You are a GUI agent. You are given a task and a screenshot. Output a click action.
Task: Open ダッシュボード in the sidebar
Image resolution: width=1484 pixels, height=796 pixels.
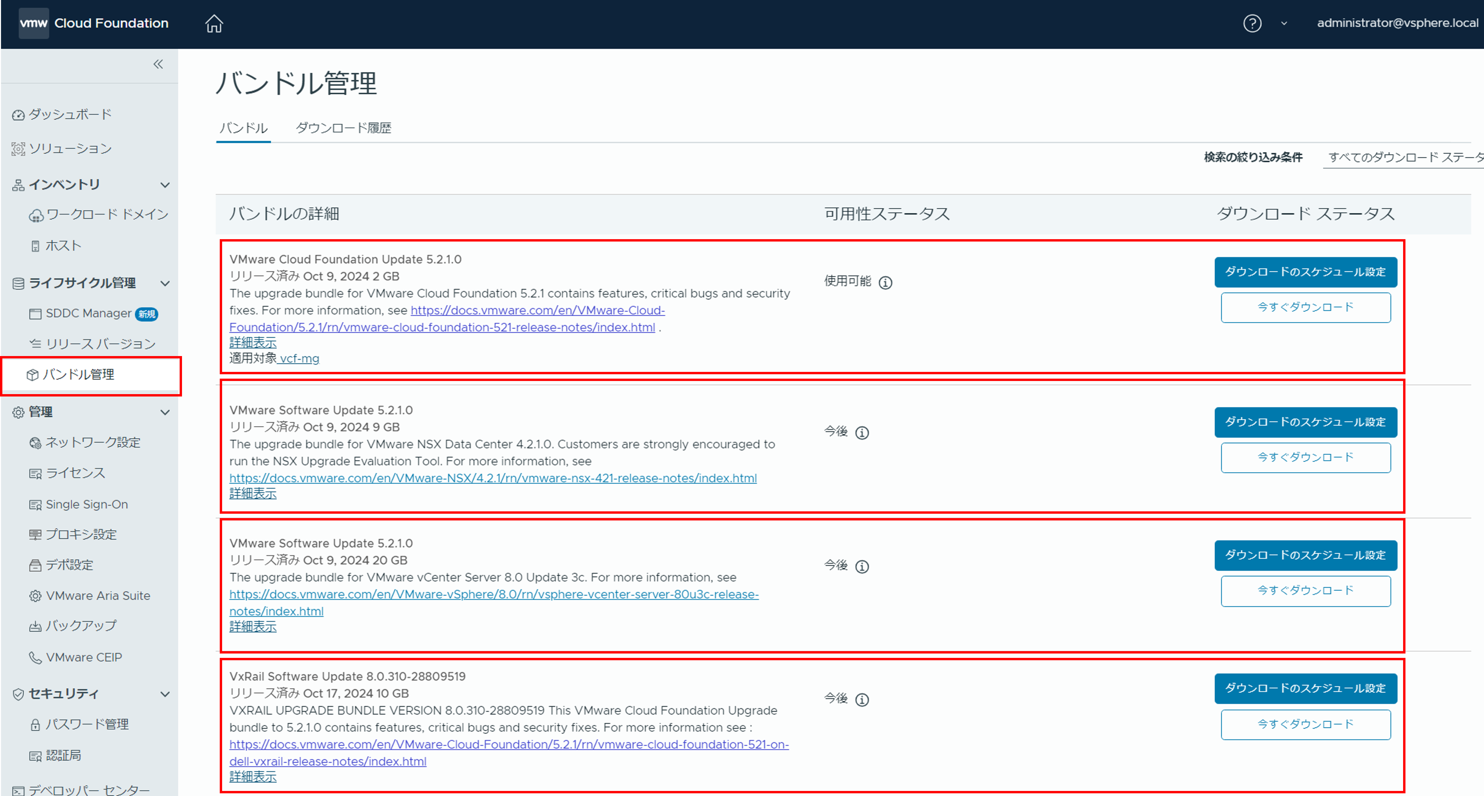click(x=70, y=114)
